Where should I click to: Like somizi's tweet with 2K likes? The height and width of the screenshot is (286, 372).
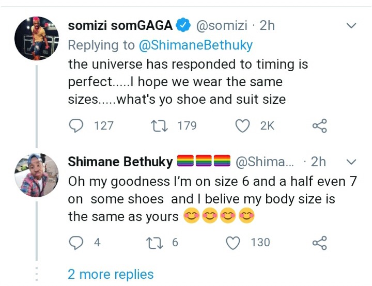pos(243,125)
